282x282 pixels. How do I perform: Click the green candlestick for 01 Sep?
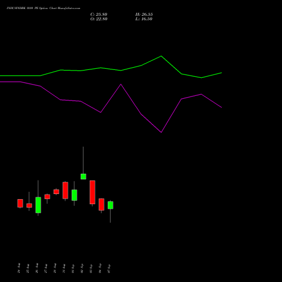pyautogui.click(x=74, y=195)
